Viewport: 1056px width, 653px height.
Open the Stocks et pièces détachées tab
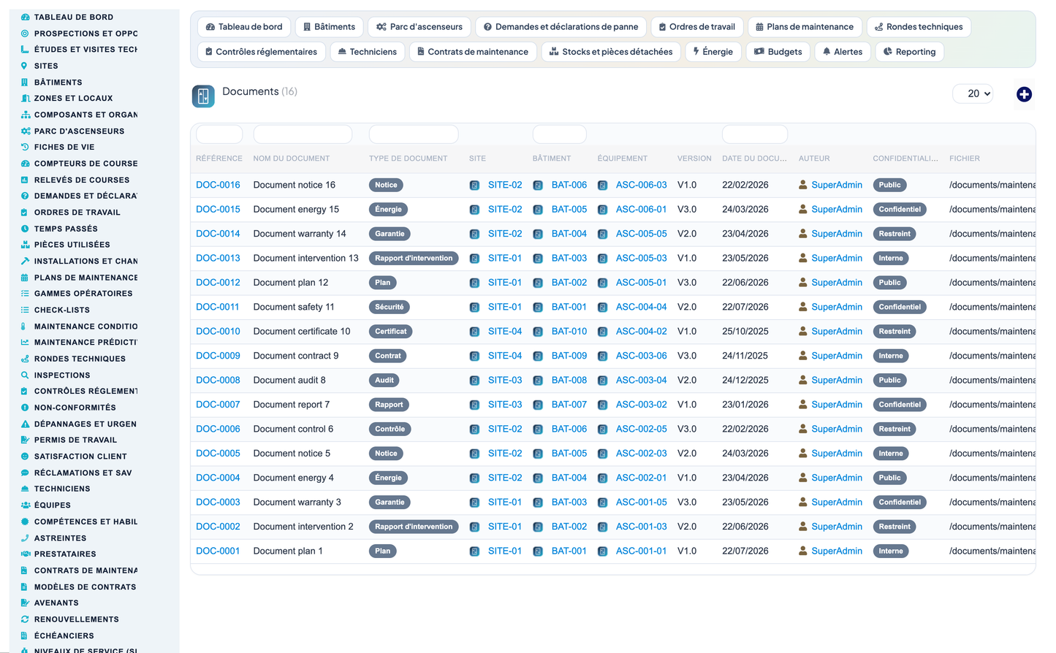coord(611,52)
